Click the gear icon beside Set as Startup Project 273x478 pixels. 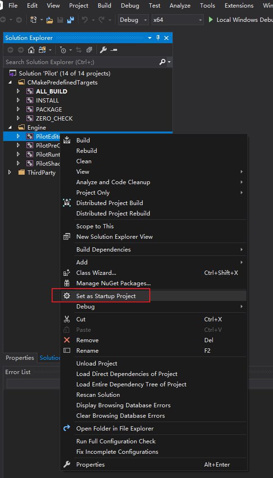pos(67,296)
